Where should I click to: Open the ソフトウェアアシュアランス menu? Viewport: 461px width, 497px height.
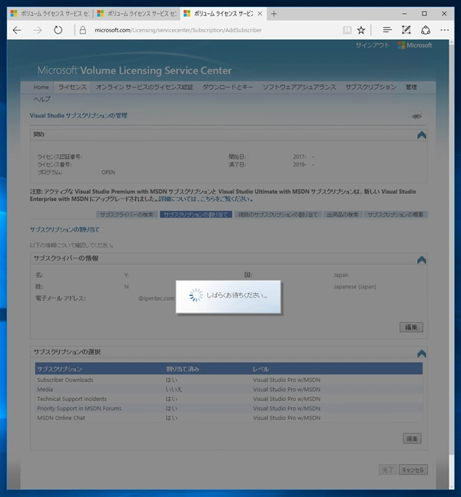point(299,87)
